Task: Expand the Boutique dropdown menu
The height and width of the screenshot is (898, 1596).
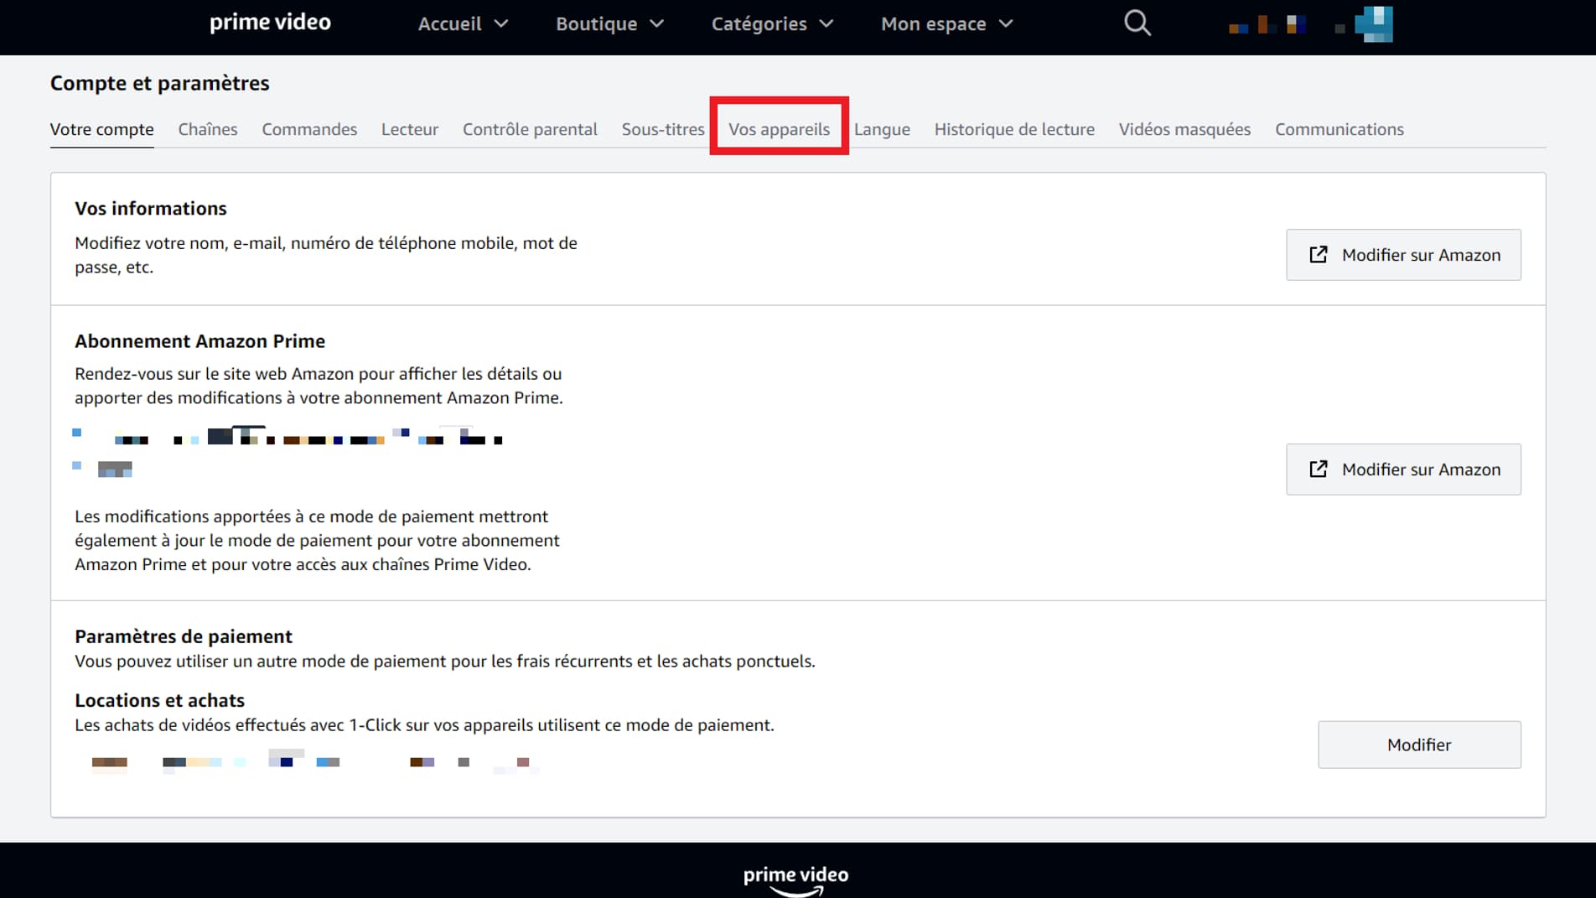Action: tap(609, 23)
